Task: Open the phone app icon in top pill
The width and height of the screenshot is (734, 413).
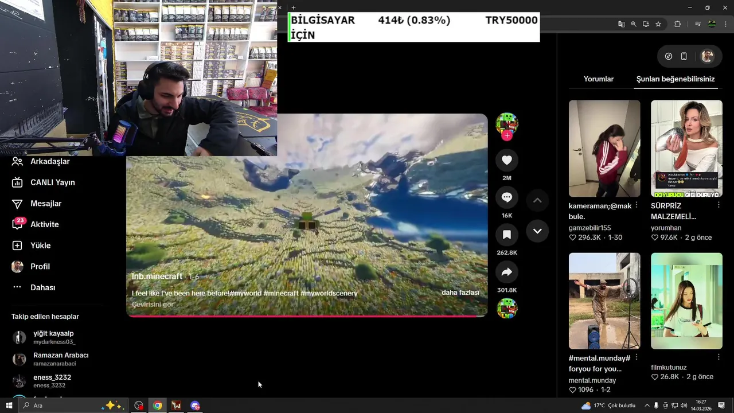Action: (684, 56)
